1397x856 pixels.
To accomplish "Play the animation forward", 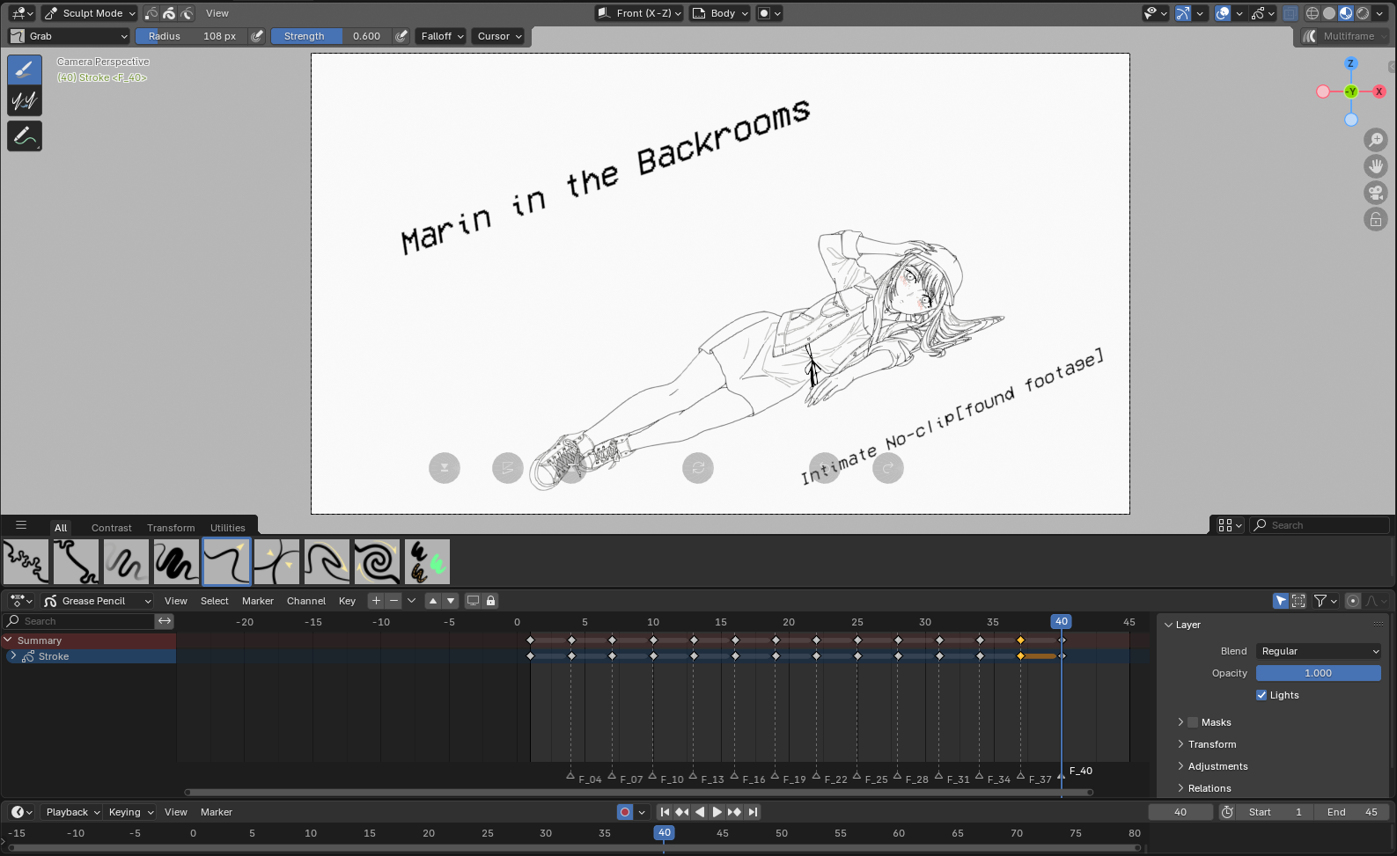I will pyautogui.click(x=717, y=812).
